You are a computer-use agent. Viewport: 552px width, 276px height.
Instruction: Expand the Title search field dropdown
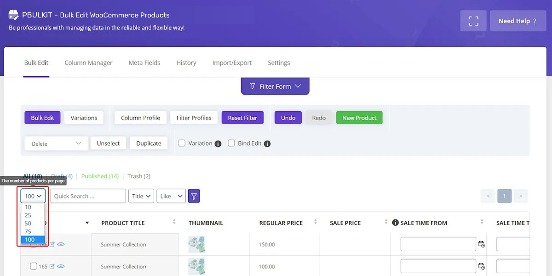click(141, 196)
